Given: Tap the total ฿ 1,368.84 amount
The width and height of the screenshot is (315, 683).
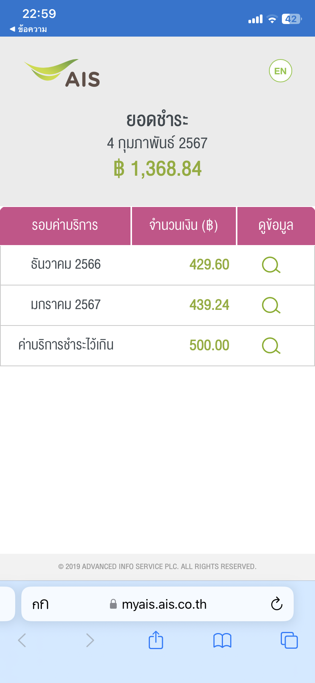Looking at the screenshot, I should [x=157, y=168].
